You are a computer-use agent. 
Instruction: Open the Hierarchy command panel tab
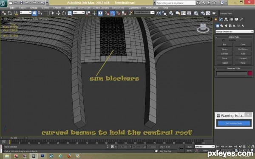[226, 20]
